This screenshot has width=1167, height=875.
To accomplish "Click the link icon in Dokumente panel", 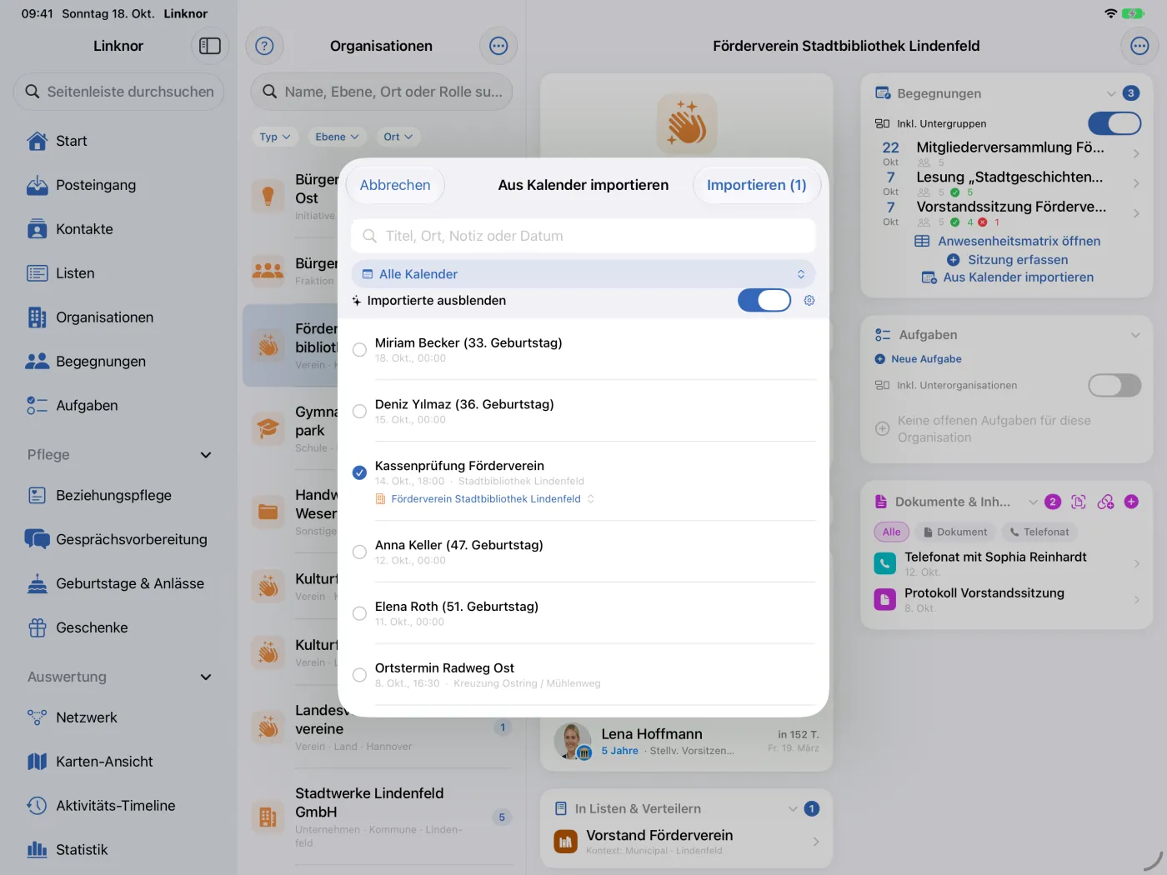I will click(1105, 502).
